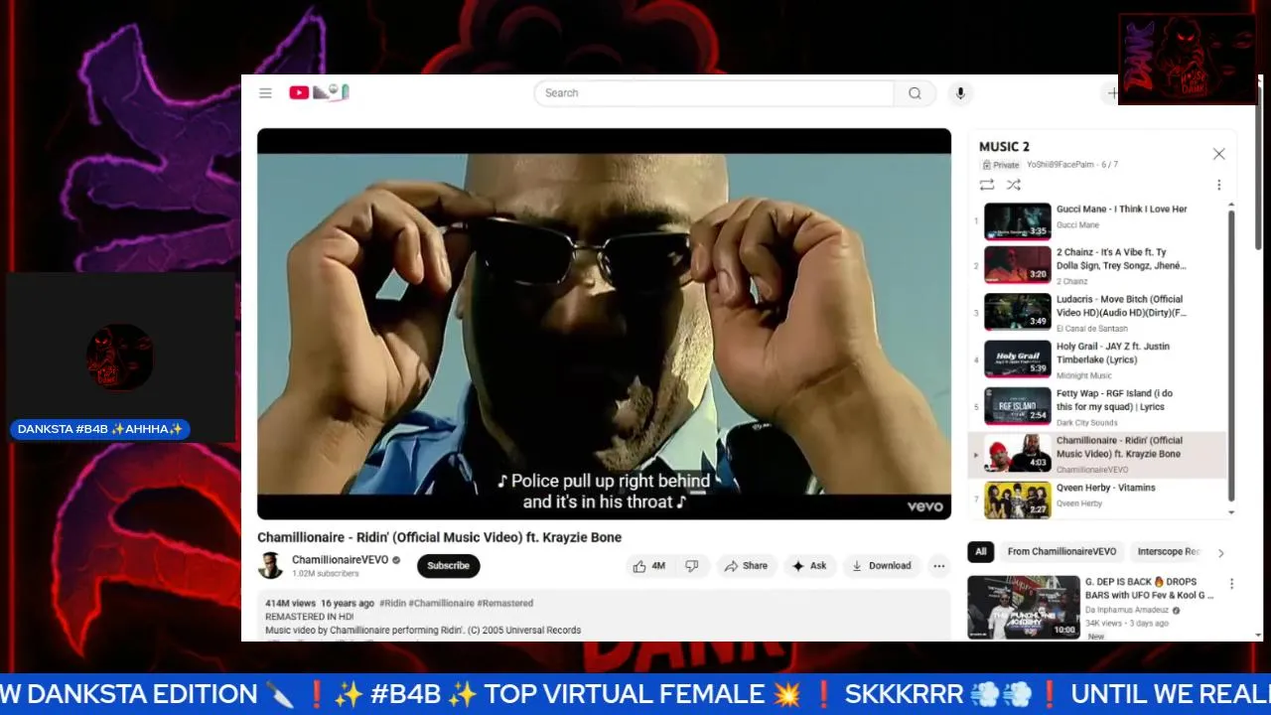Select Holy Grail - JAY Z playlist item

click(1097, 359)
